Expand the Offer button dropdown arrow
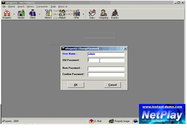Viewport: 187px width, 128px height. pos(83,14)
